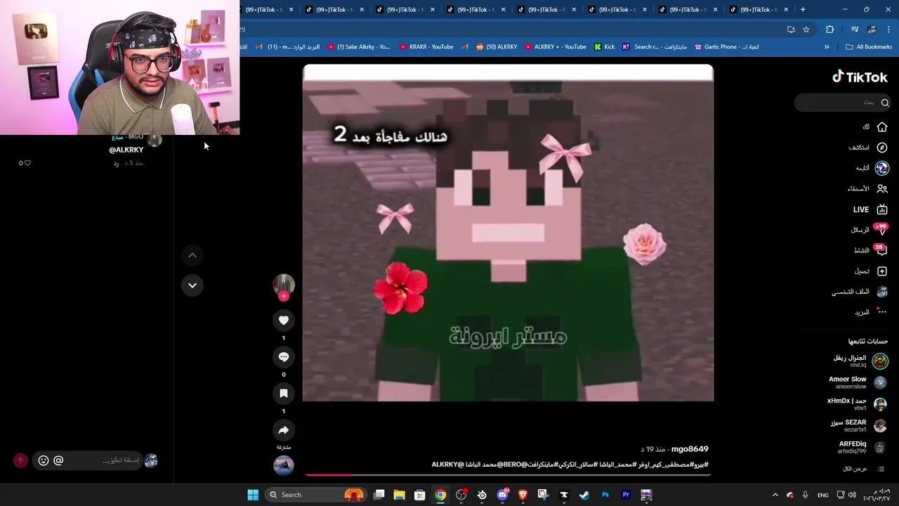
Task: Open the Profile avatar item in sidebar
Action: pyautogui.click(x=882, y=292)
